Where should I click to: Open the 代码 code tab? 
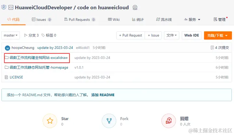(x=13, y=19)
